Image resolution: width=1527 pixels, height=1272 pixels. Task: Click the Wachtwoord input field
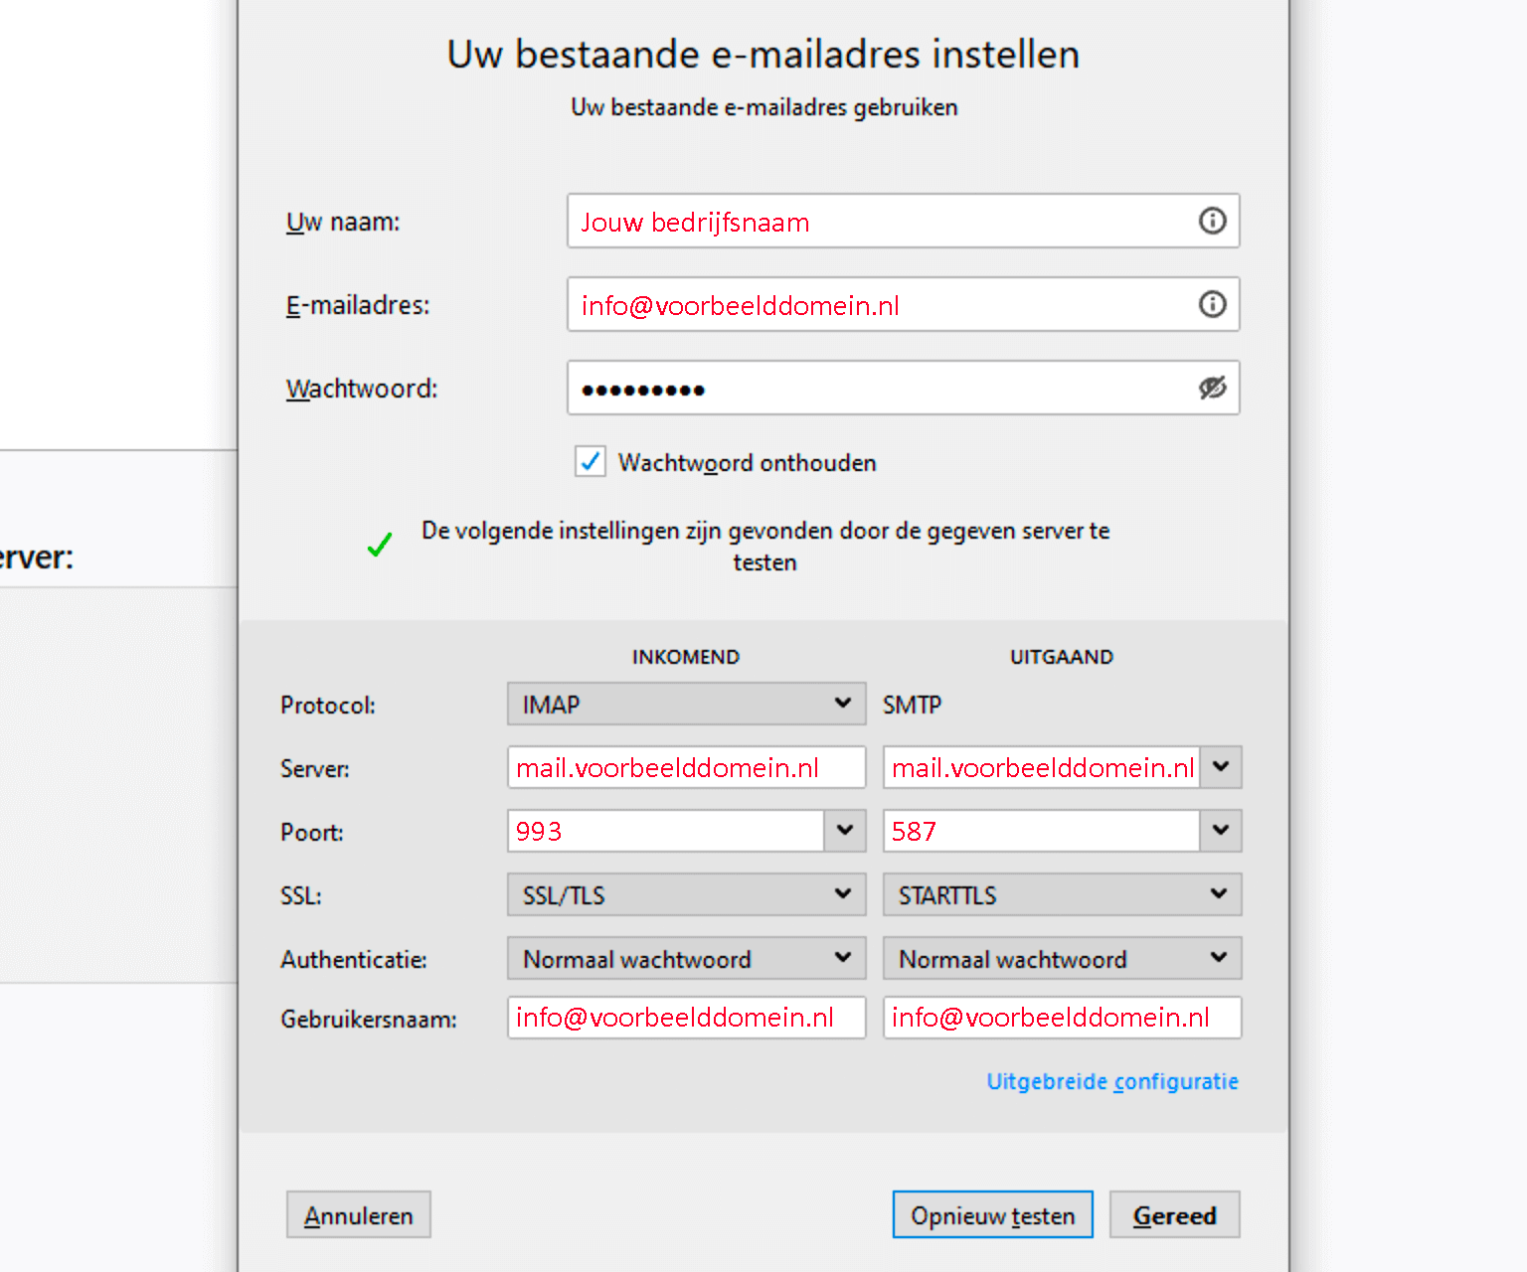coord(875,388)
